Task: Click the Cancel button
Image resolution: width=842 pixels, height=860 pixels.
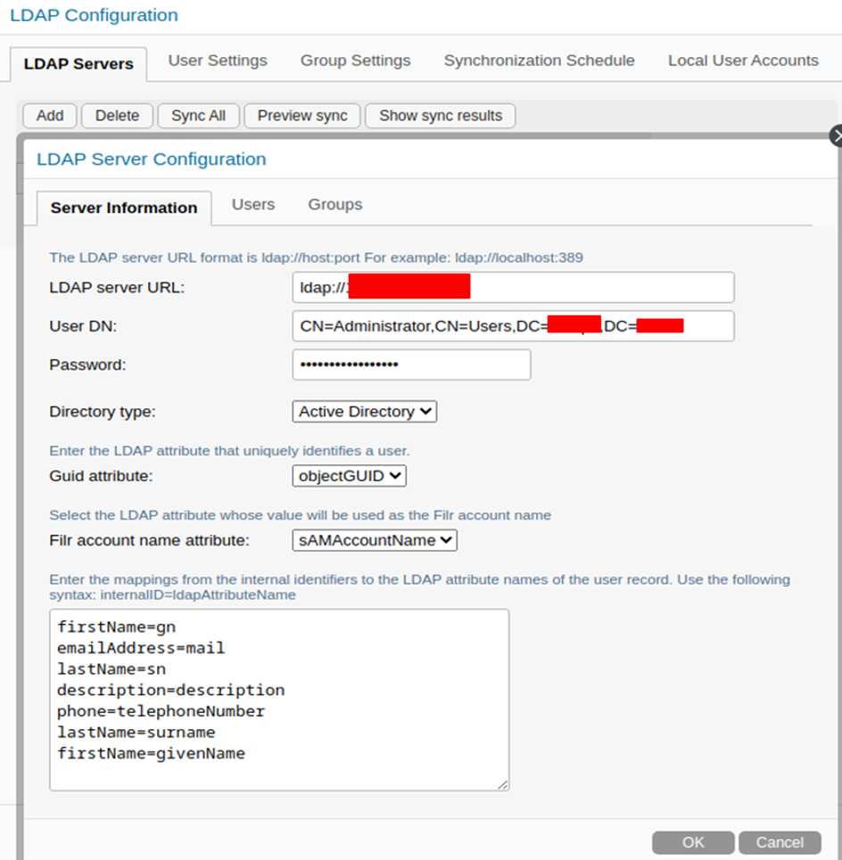Action: click(x=780, y=842)
